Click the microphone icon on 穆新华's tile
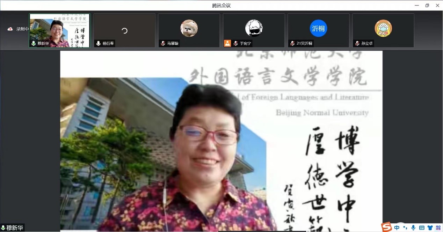The image size is (443, 232). tap(34, 44)
